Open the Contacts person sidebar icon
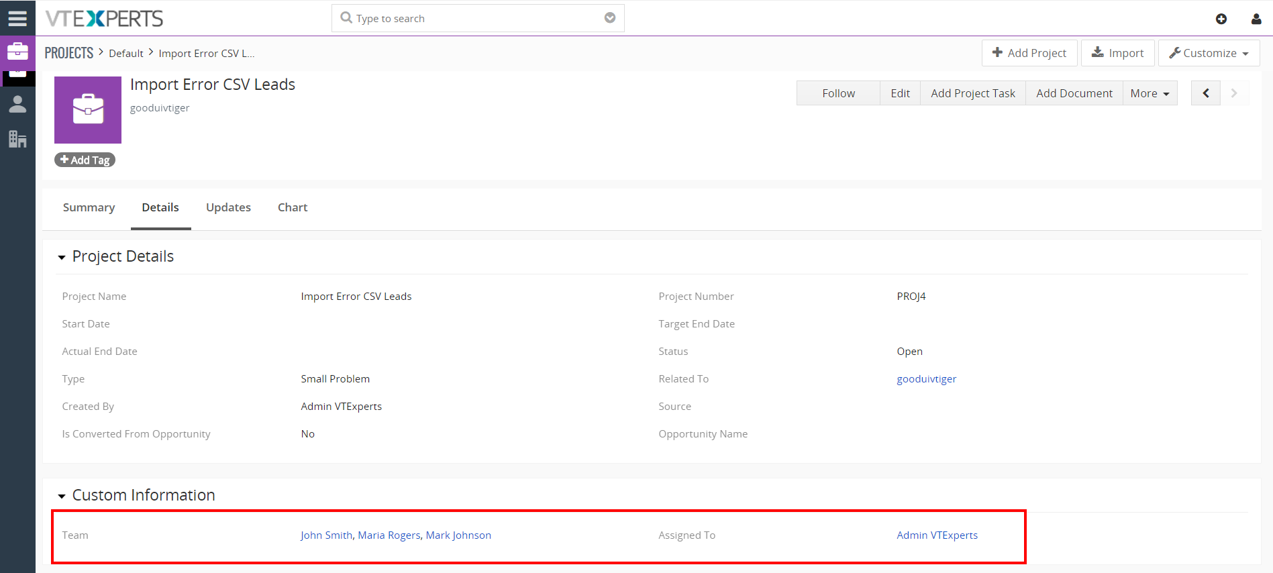1273x573 pixels. (17, 104)
